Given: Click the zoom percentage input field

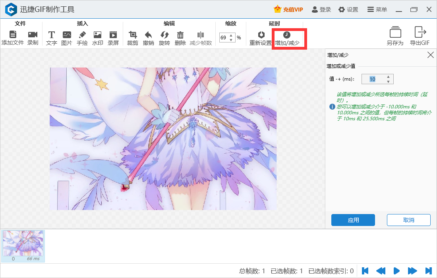Looking at the screenshot, I should pyautogui.click(x=224, y=38).
